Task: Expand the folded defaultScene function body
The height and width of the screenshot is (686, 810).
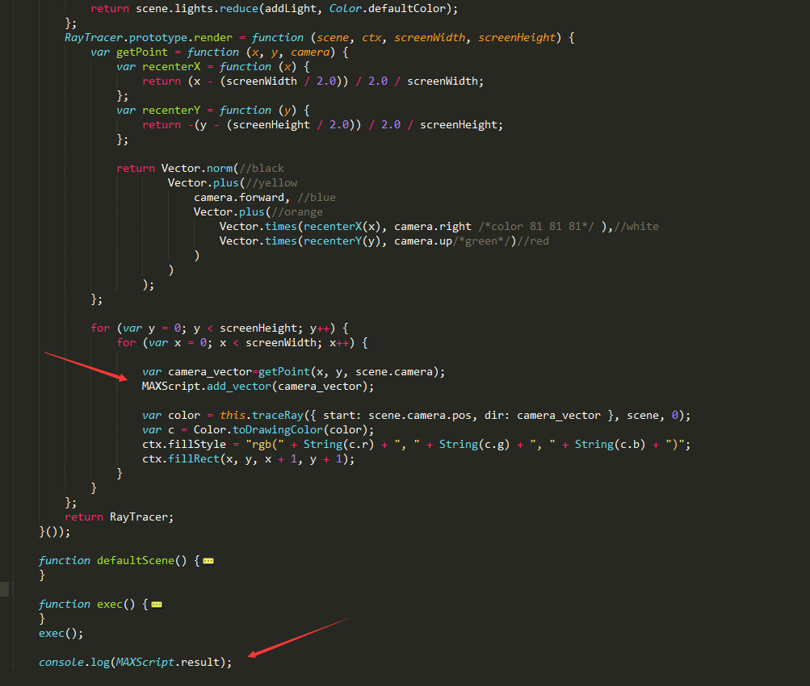Action: tap(208, 561)
